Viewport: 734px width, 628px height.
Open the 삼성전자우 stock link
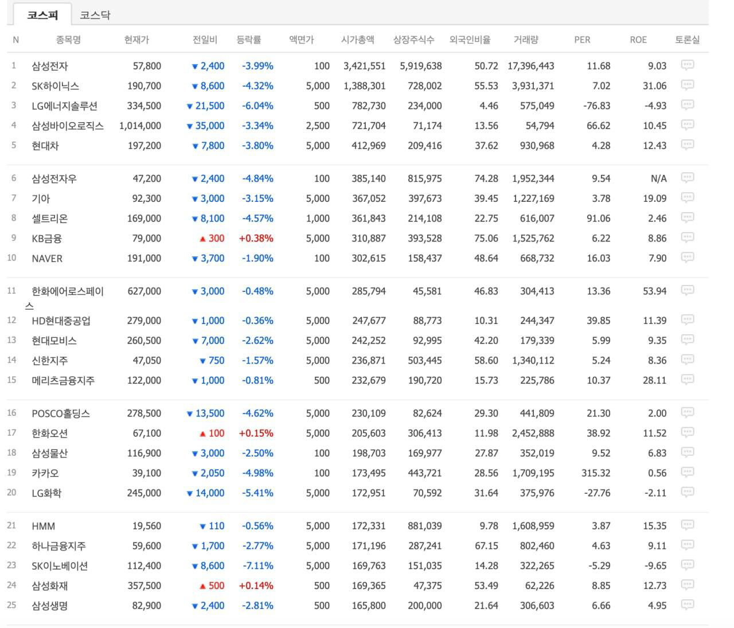click(x=54, y=179)
